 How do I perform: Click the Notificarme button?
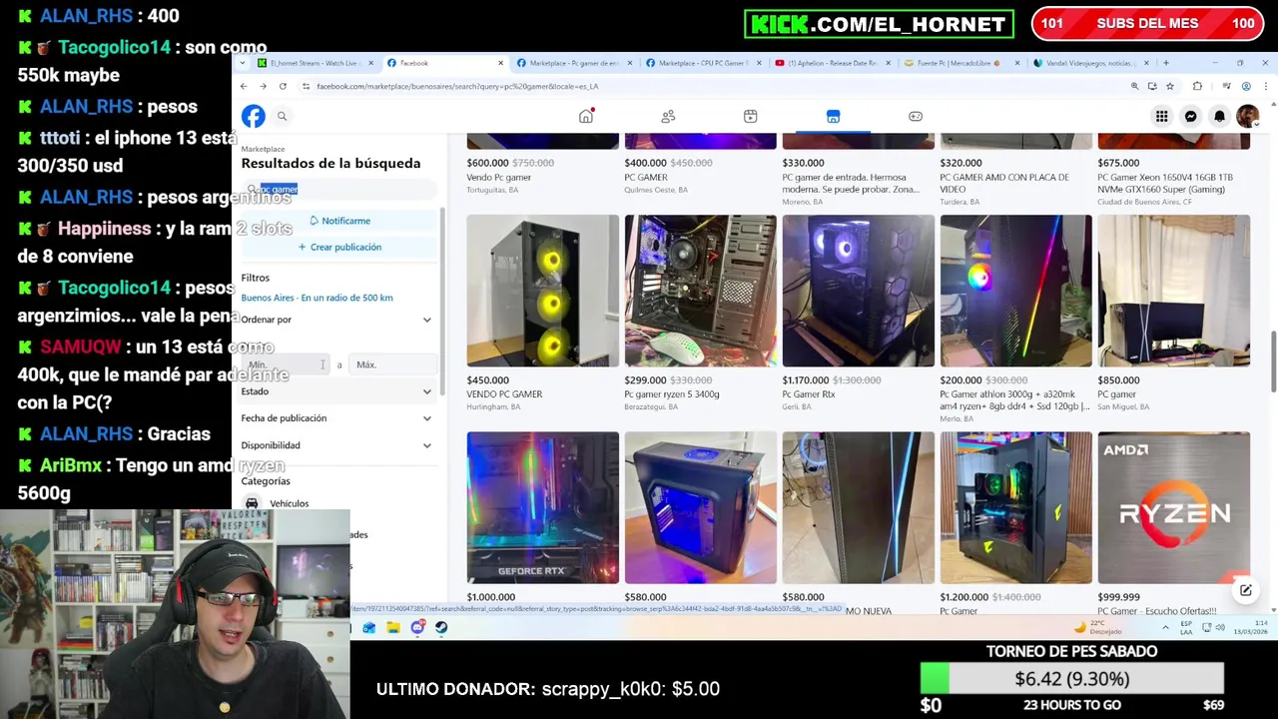coord(339,221)
